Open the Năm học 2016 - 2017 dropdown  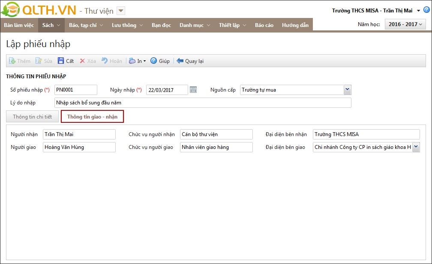pos(405,24)
